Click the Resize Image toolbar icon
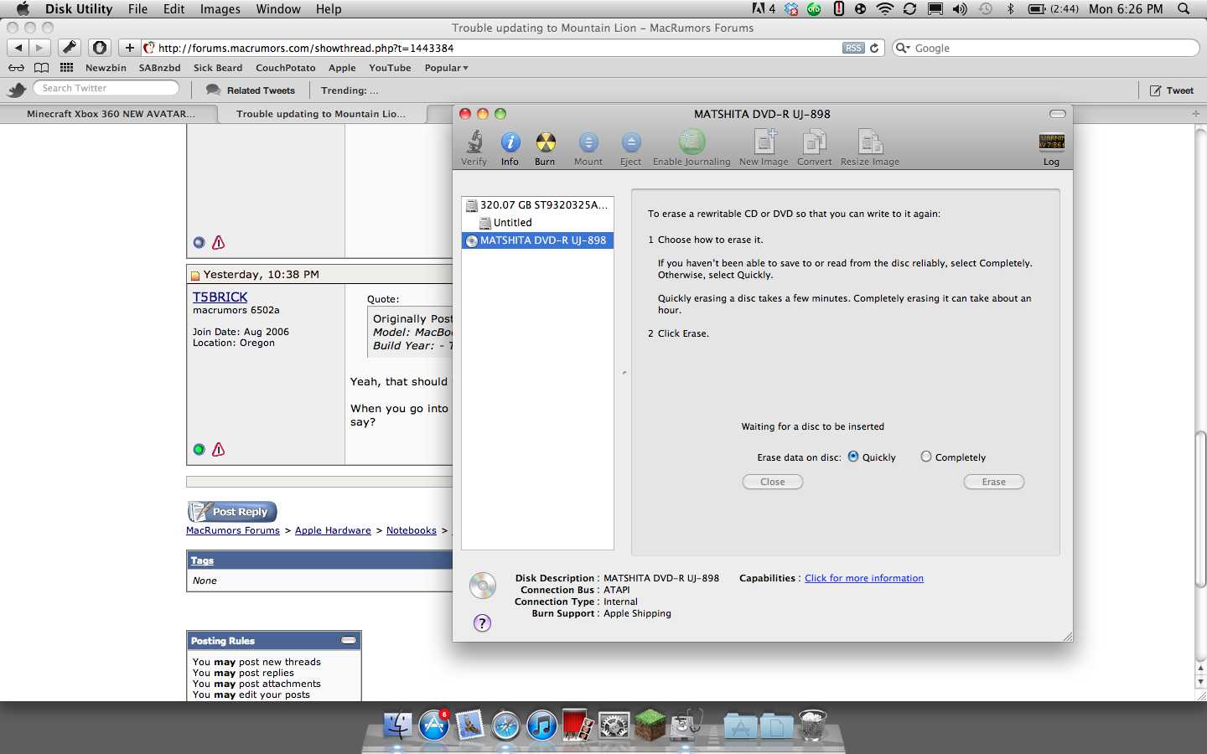 (870, 142)
